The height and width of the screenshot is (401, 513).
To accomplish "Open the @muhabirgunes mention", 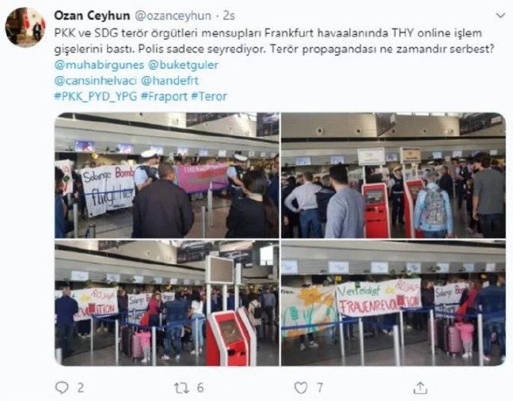I will [x=99, y=65].
